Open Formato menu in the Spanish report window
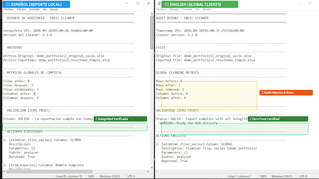 (x=34, y=9)
